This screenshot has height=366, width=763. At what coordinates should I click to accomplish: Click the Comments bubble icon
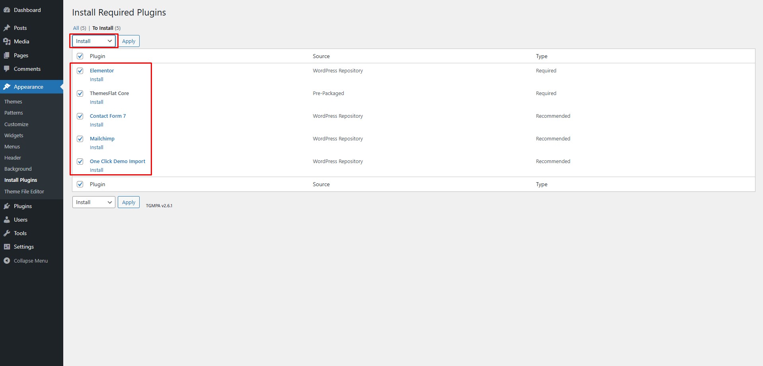[7, 69]
